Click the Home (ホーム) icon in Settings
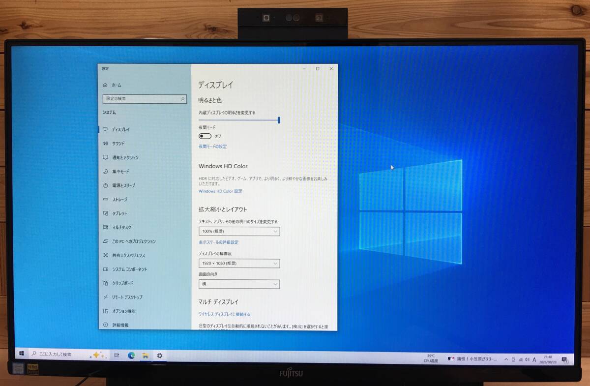Screen dimensions: 590x386 pyautogui.click(x=105, y=85)
